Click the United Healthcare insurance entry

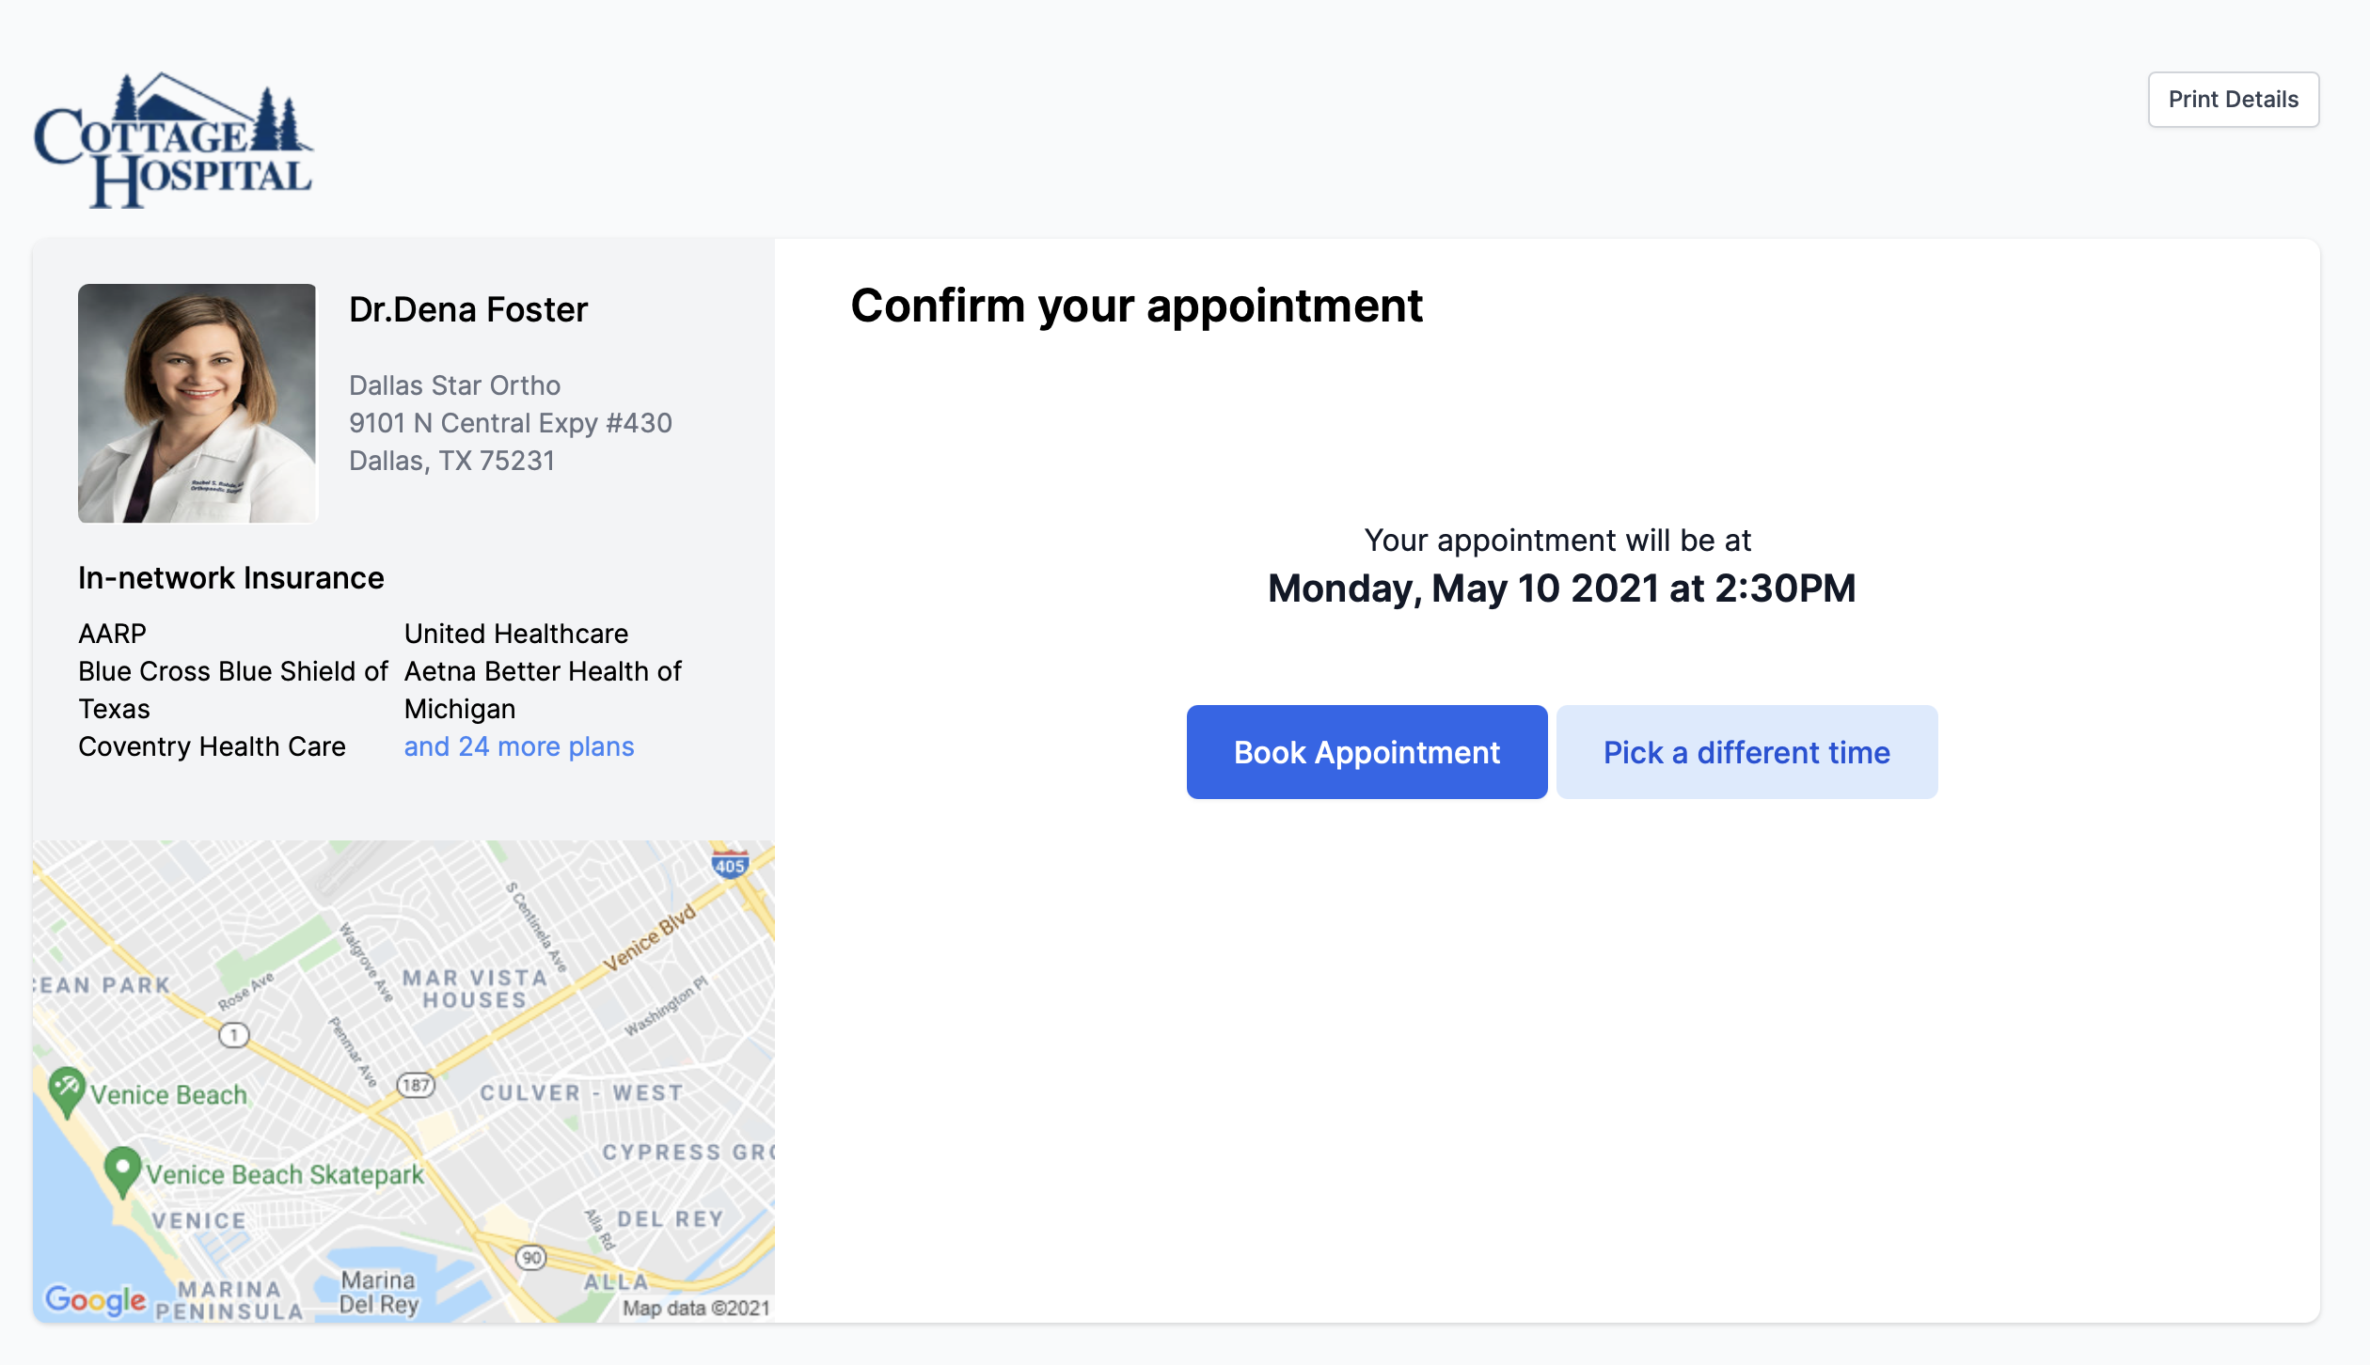point(516,634)
